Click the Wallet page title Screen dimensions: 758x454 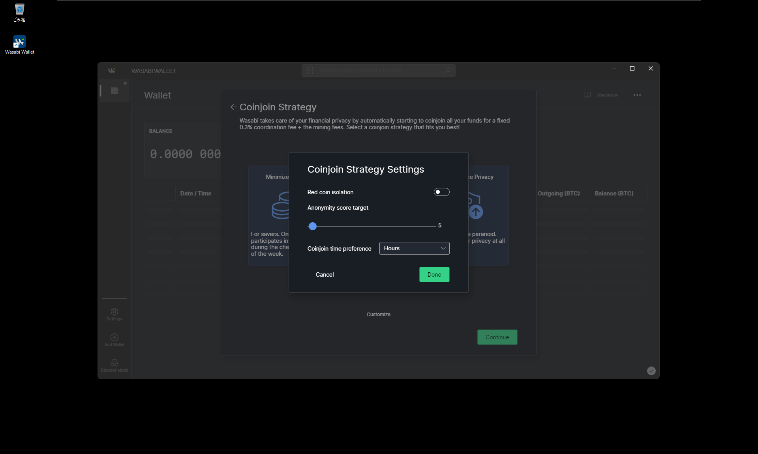click(158, 95)
